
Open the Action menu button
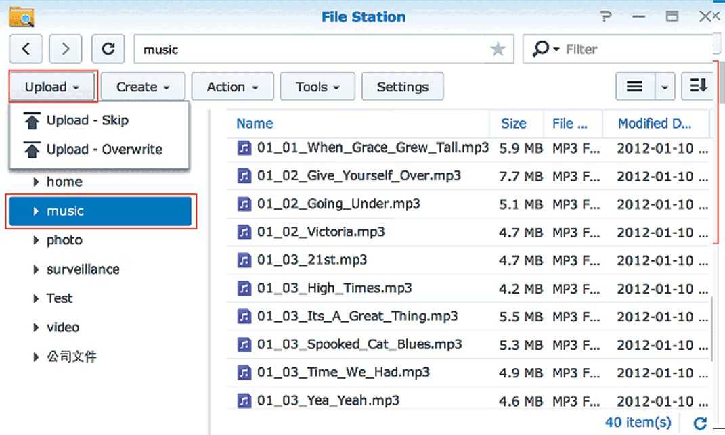232,87
